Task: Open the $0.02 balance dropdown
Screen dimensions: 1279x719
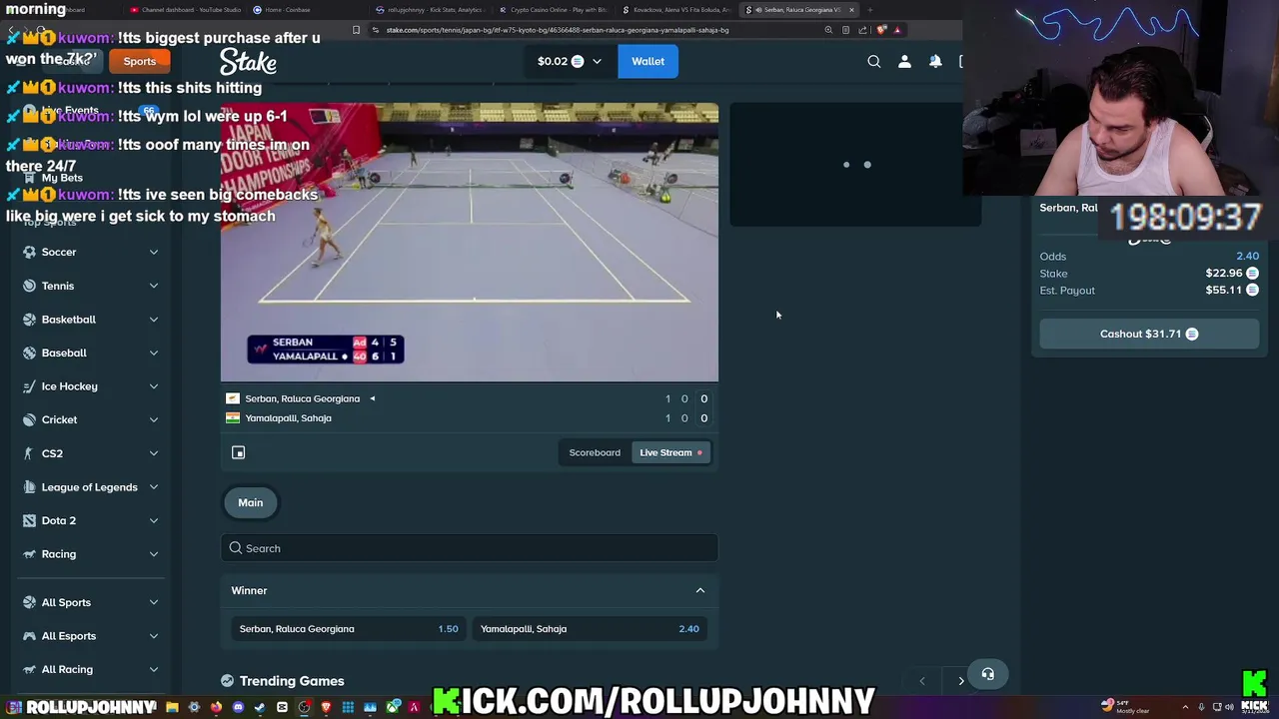Action: 570,61
